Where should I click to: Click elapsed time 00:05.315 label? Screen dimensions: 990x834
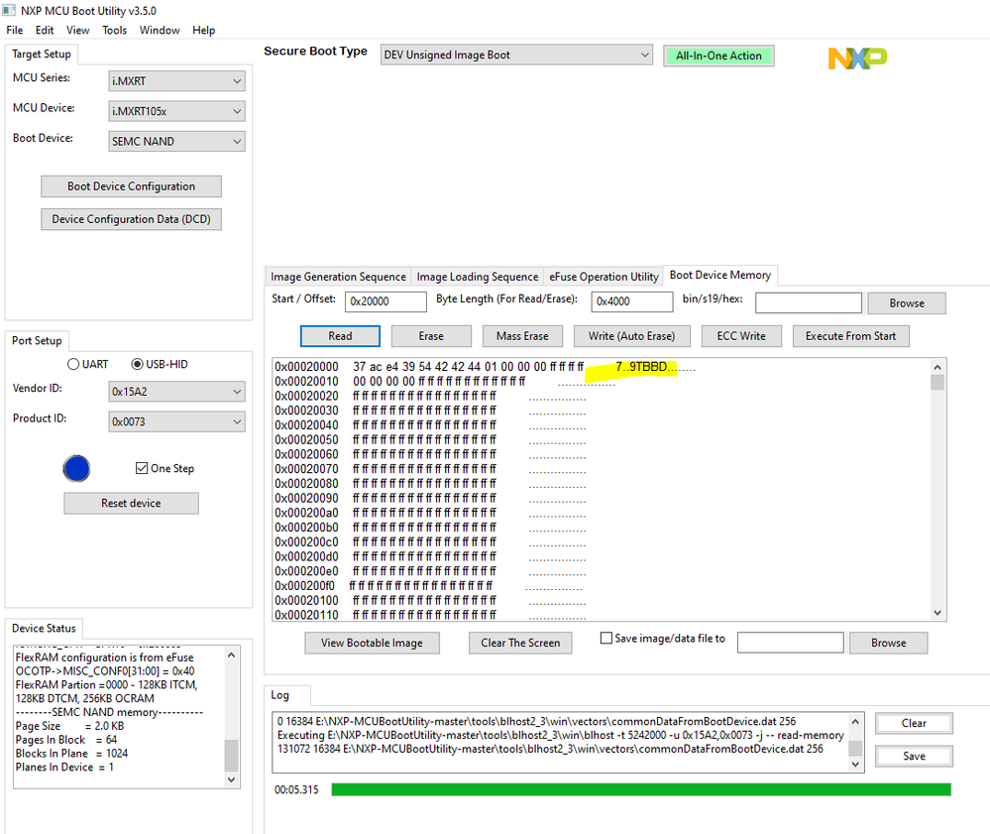[x=296, y=789]
